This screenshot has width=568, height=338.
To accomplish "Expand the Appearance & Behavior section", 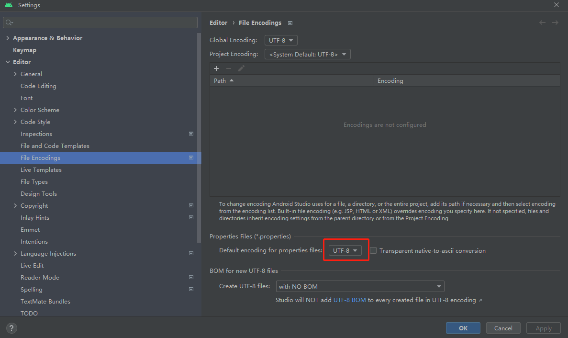I will (x=8, y=38).
